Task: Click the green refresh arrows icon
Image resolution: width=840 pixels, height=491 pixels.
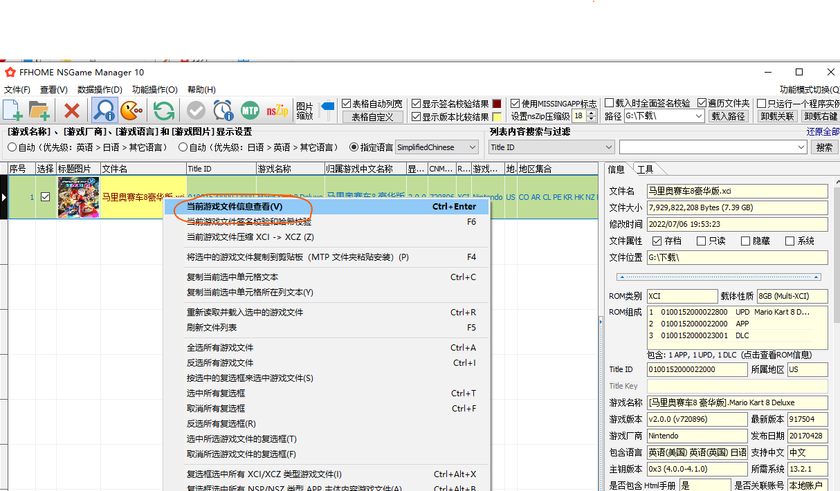Action: pos(163,111)
